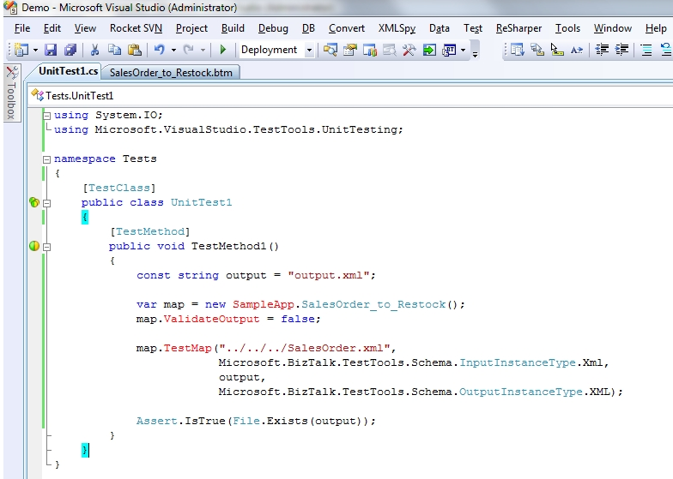673x479 pixels.
Task: Open the Help menu
Action: pos(656,28)
